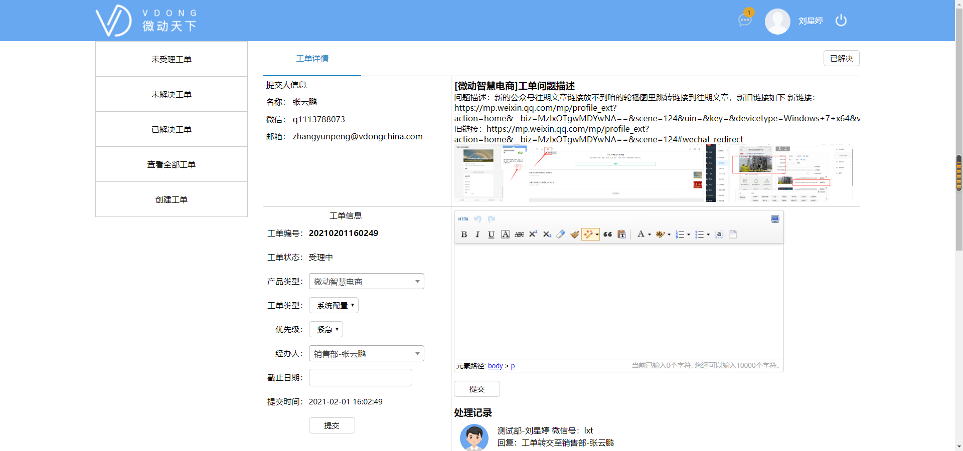The image size is (963, 451).
Task: Click inside the reply editor area
Action: [619, 302]
